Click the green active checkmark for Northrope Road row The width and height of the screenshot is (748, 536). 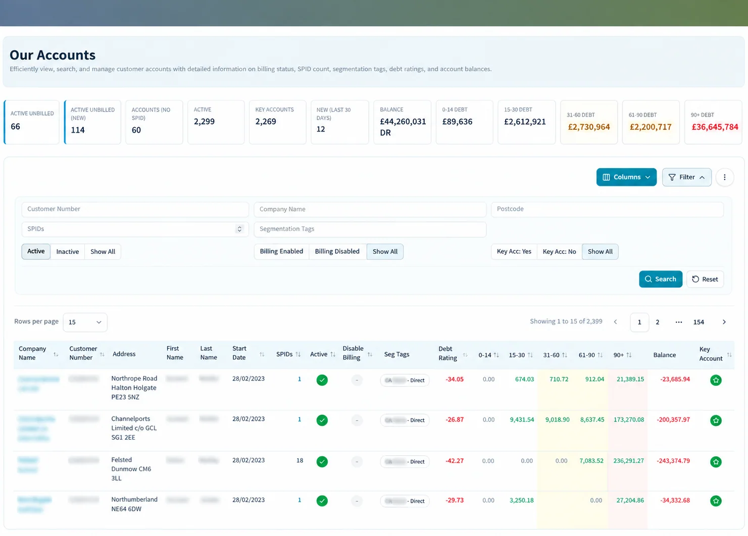pyautogui.click(x=322, y=380)
